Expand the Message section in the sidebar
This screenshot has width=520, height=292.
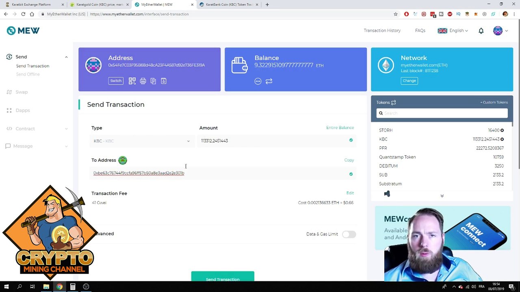coord(66,146)
